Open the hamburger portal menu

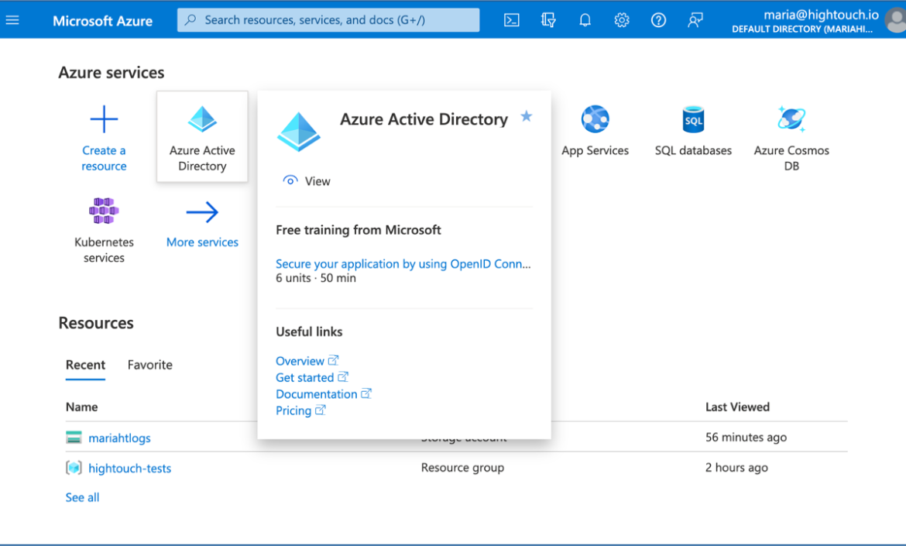click(x=12, y=20)
